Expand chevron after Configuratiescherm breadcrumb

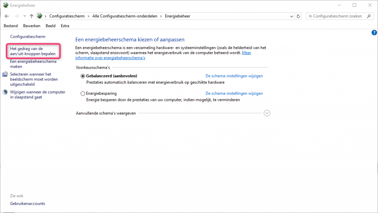[88, 16]
